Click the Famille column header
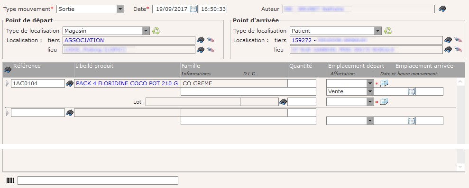The width and height of the screenshot is (469, 188). tap(191, 66)
